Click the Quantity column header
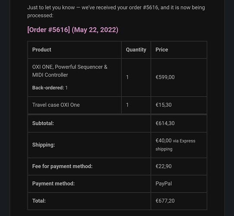The height and width of the screenshot is (216, 234). [136, 50]
